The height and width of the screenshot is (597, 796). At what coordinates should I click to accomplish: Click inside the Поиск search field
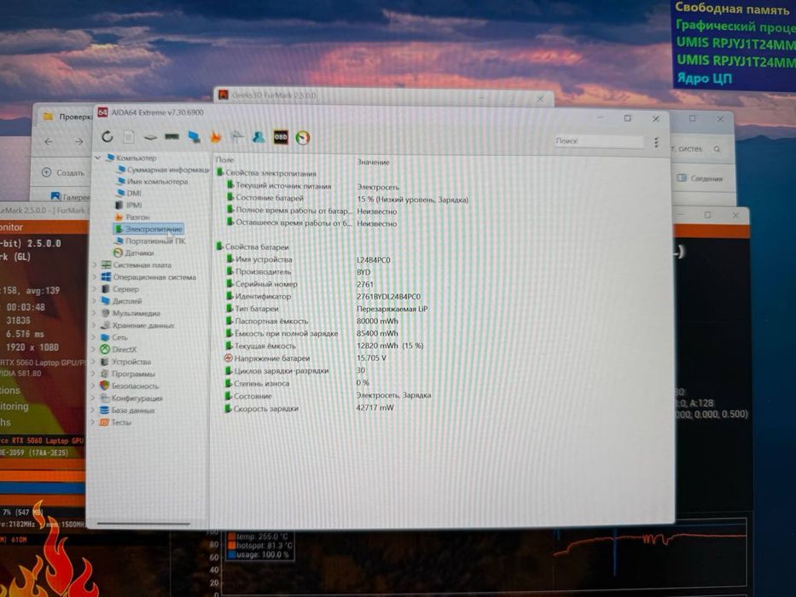[x=599, y=141]
